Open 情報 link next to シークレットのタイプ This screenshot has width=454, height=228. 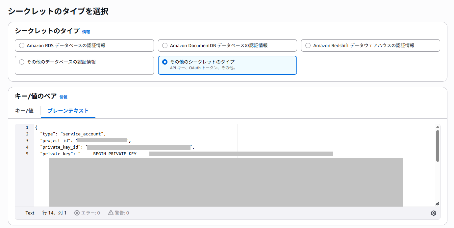click(x=86, y=32)
